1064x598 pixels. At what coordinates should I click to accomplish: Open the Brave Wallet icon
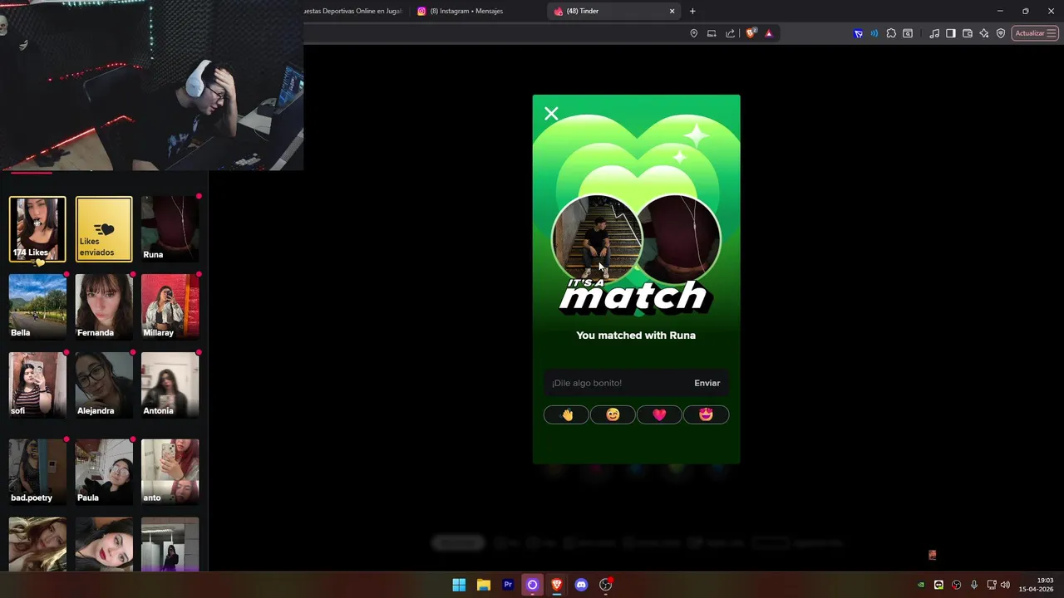(x=968, y=33)
